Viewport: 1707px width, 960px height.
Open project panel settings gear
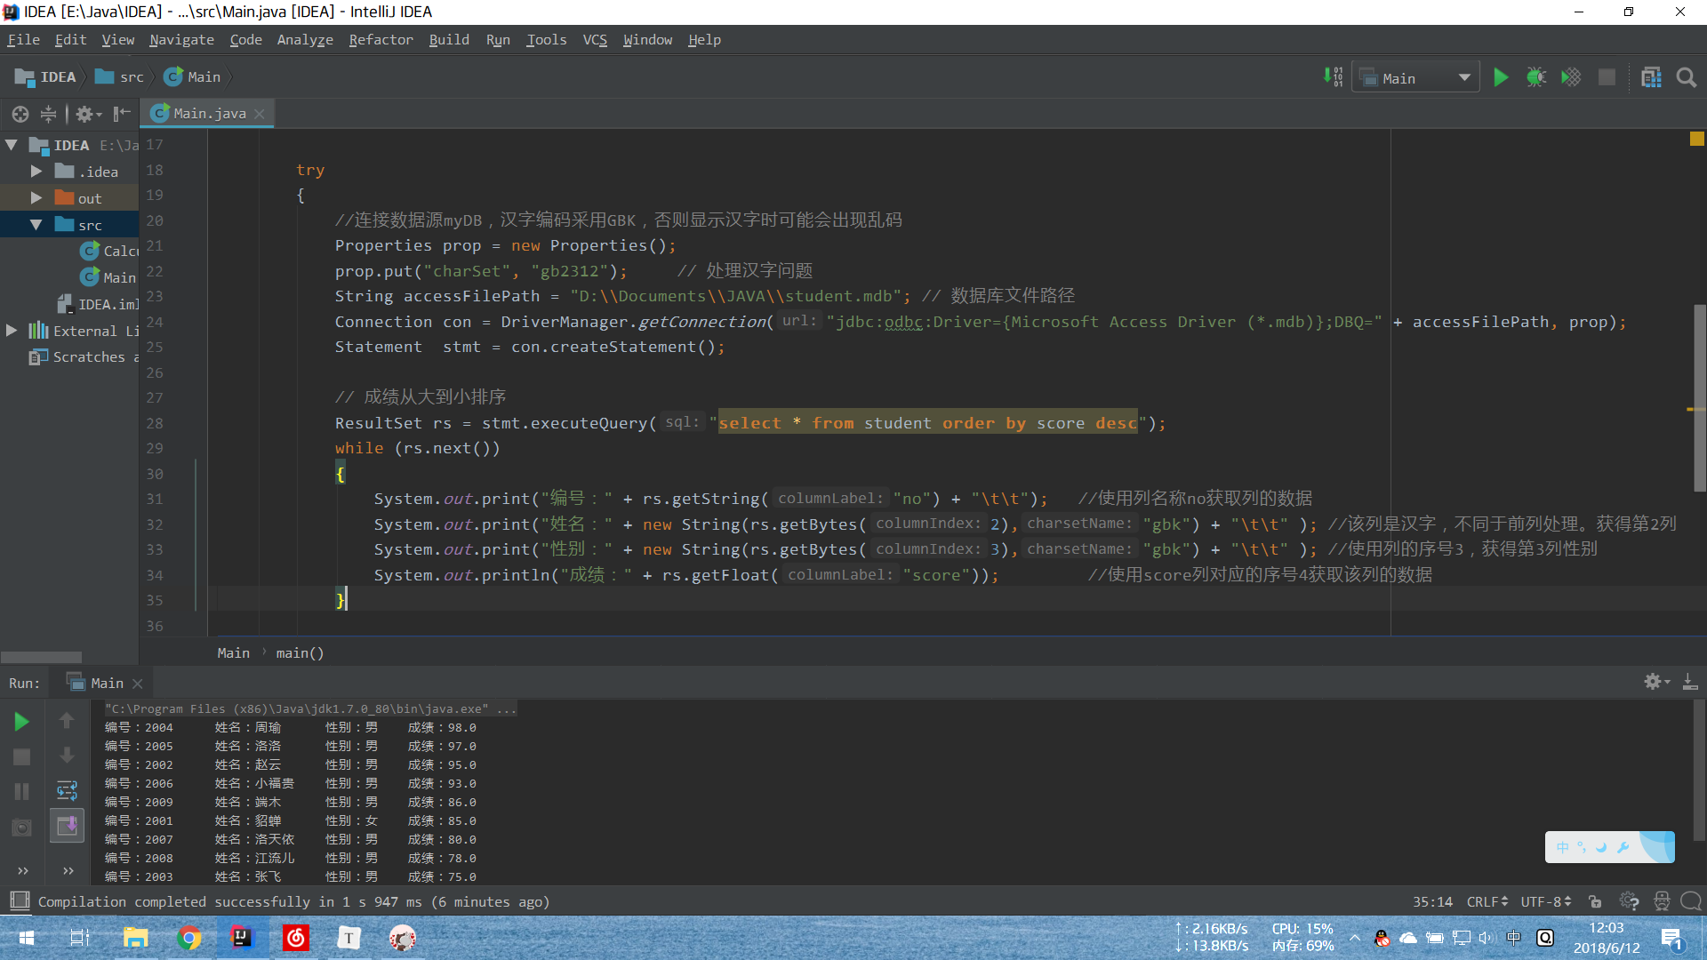[87, 114]
